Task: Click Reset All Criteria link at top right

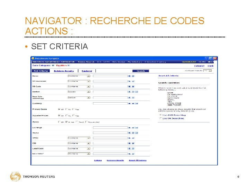Action: [x=168, y=76]
